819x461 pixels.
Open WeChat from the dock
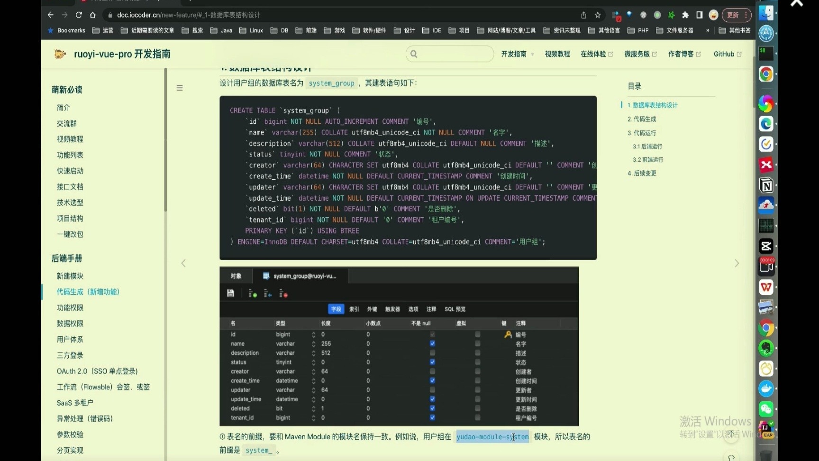(766, 409)
